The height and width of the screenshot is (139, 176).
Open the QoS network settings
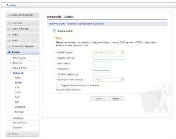tap(17, 97)
